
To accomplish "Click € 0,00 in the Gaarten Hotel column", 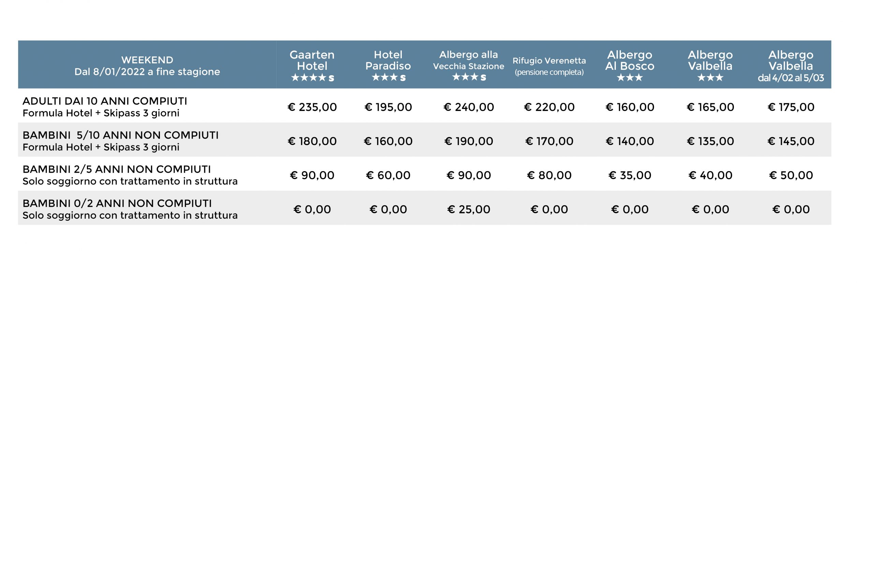I will 312,209.
